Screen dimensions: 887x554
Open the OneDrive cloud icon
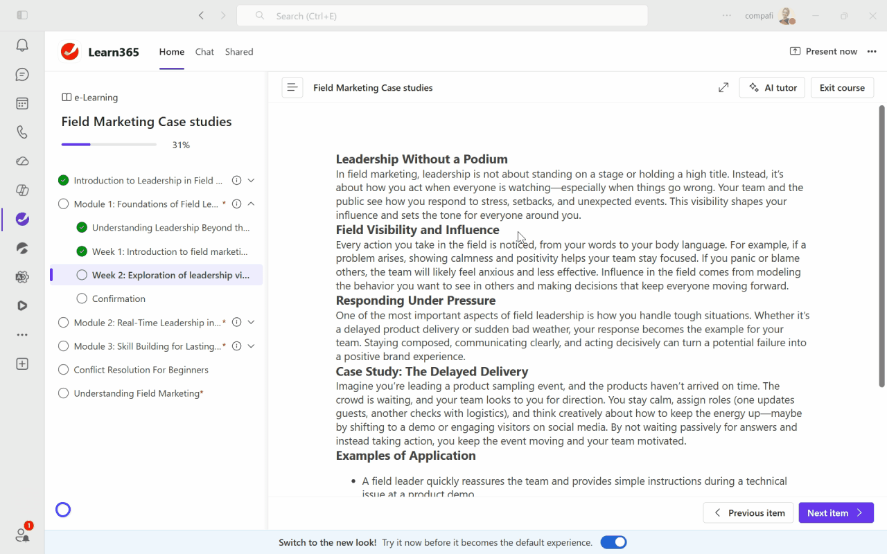22,161
